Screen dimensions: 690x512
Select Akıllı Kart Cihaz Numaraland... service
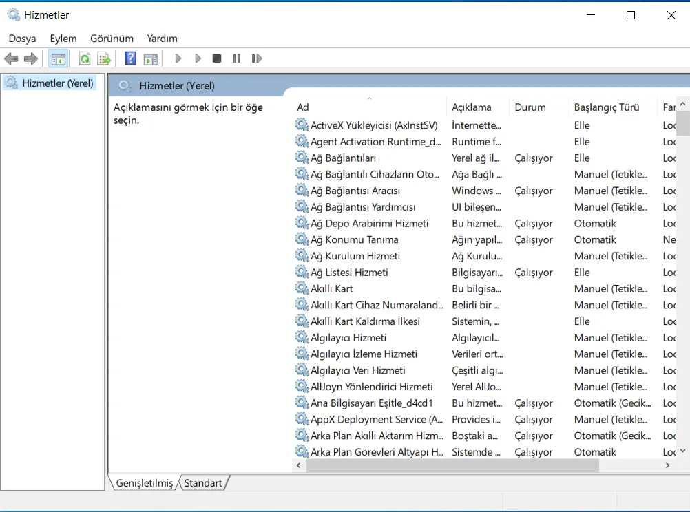pos(377,305)
